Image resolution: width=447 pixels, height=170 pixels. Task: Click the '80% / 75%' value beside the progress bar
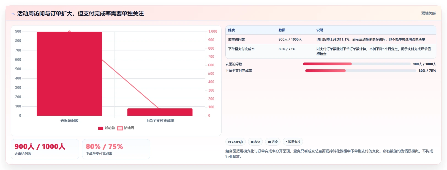pyautogui.click(x=427, y=71)
